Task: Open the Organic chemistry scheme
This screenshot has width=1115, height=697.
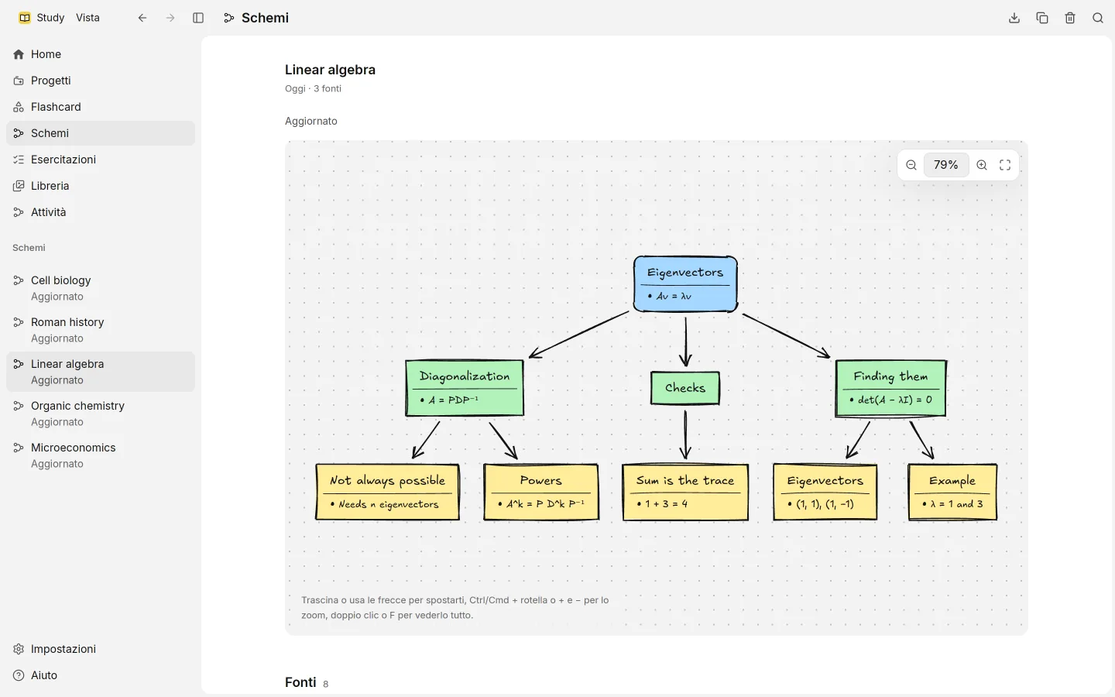Action: (101, 414)
